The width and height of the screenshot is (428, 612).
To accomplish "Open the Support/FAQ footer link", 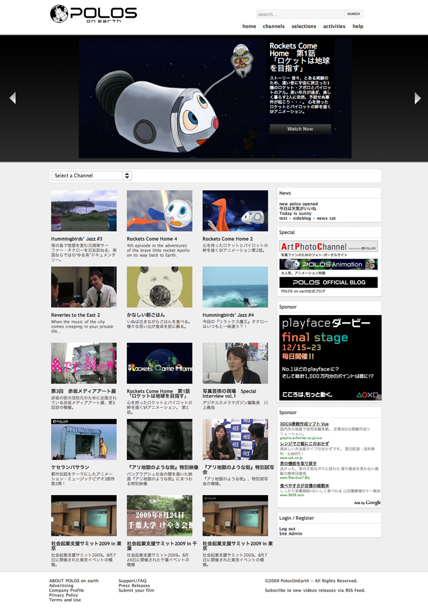I will click(133, 581).
